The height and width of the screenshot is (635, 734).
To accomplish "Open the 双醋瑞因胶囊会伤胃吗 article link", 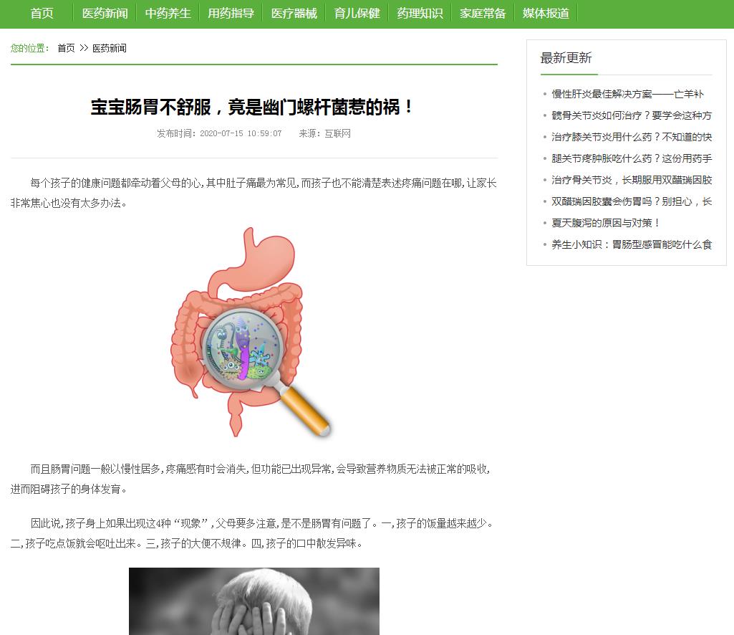I will click(632, 201).
